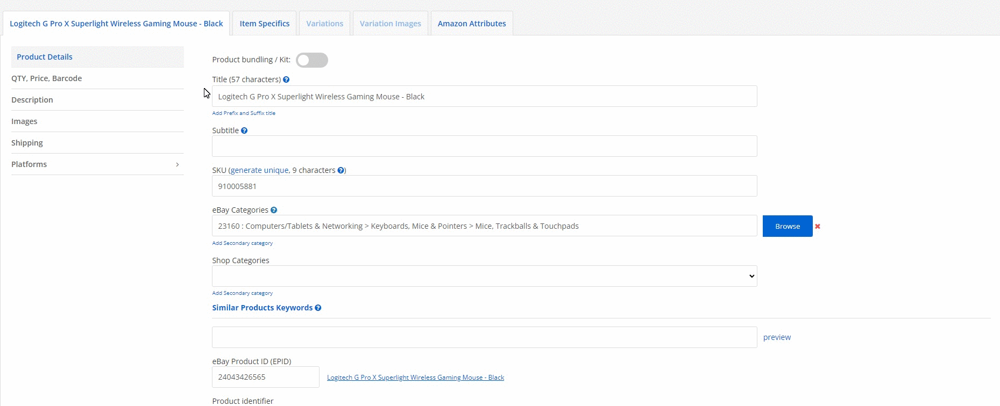The height and width of the screenshot is (406, 1000).
Task: Click the SKU characters help icon
Action: coord(341,170)
